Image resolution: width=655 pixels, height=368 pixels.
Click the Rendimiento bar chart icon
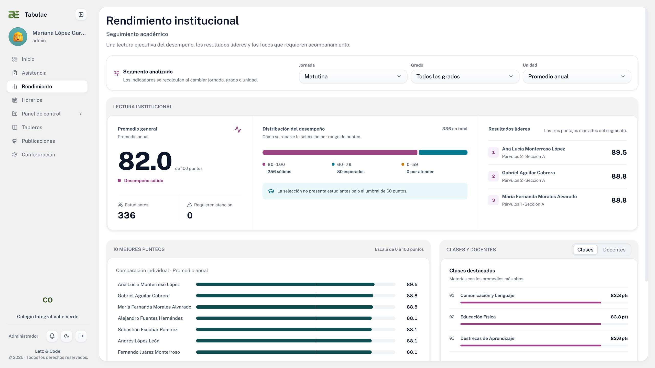15,86
